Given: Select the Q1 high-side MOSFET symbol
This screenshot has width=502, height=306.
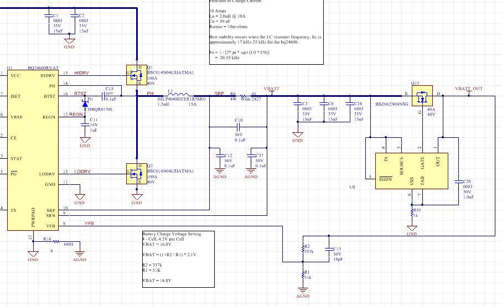Looking at the screenshot, I should pyautogui.click(x=137, y=75).
